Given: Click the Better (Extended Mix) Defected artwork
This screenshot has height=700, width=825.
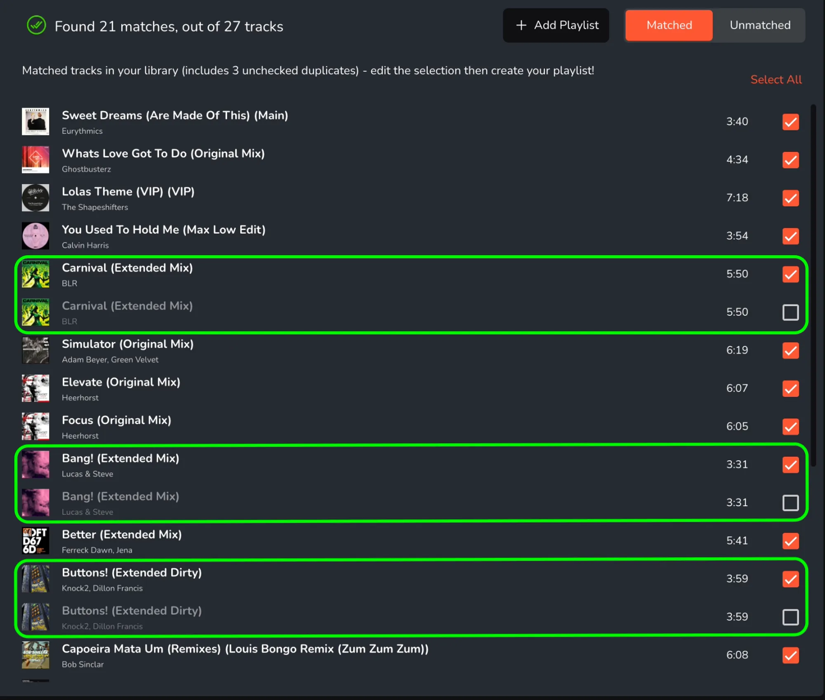Looking at the screenshot, I should 35,541.
